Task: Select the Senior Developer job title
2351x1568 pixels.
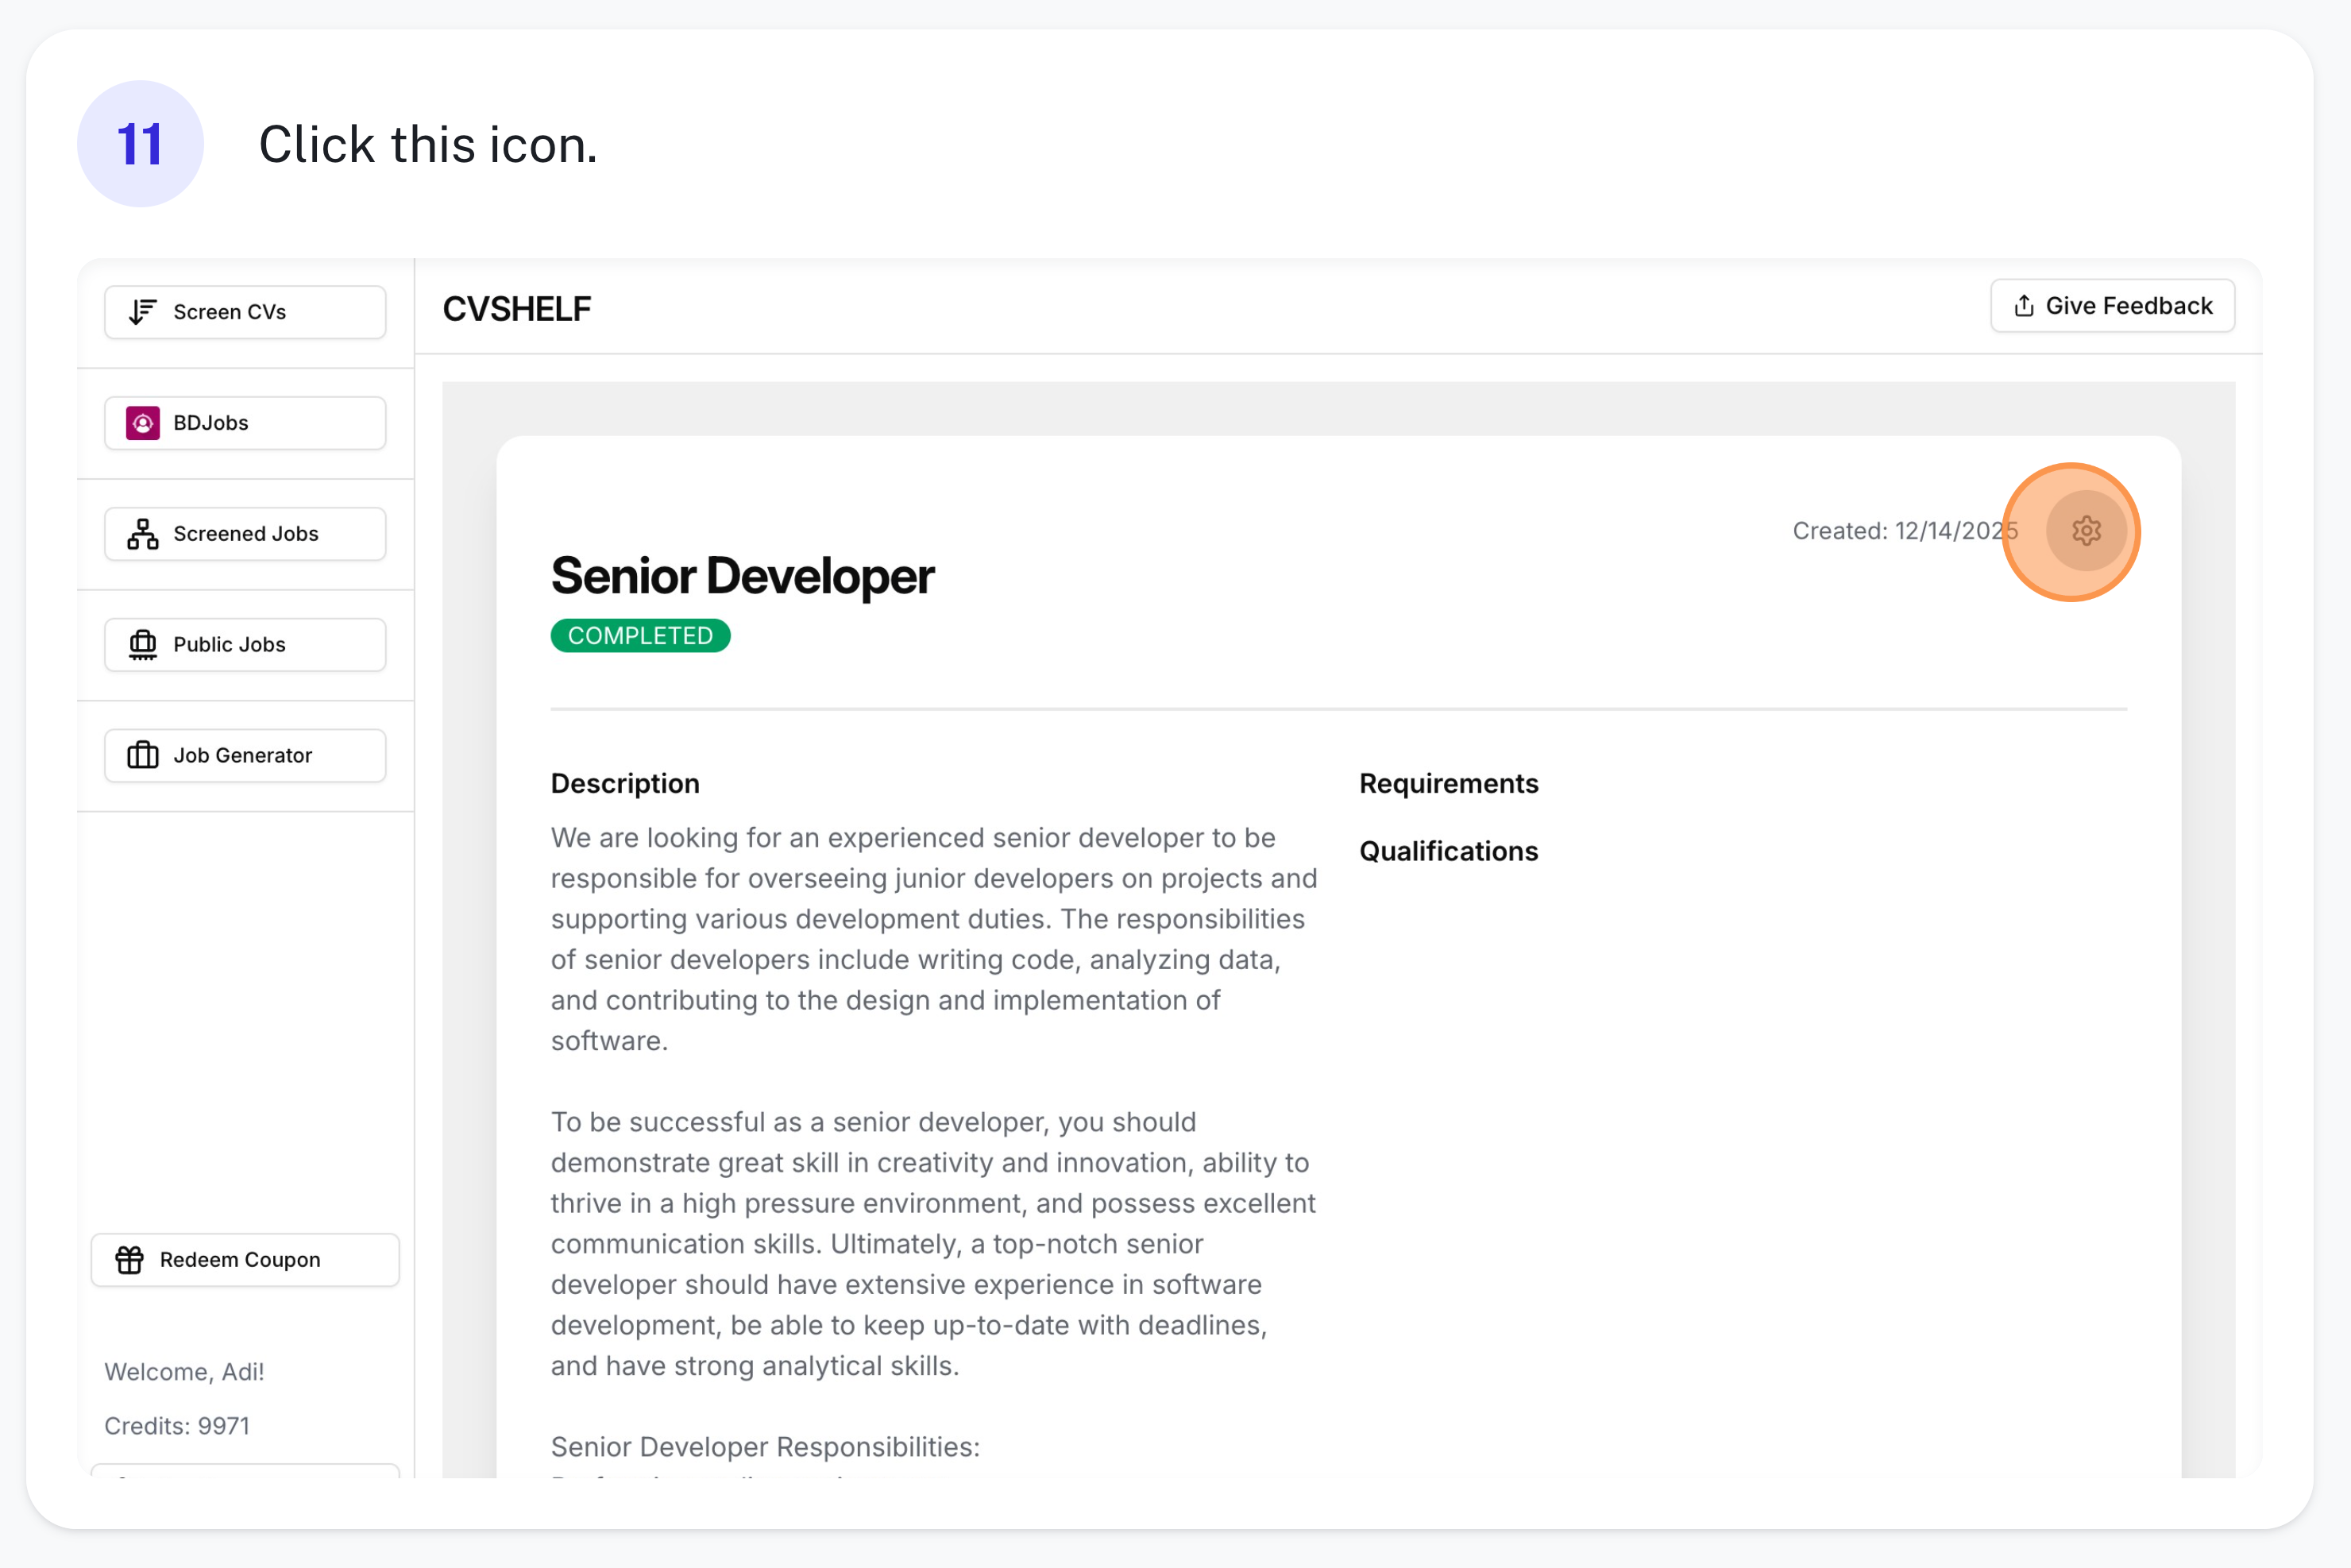Action: click(x=742, y=576)
